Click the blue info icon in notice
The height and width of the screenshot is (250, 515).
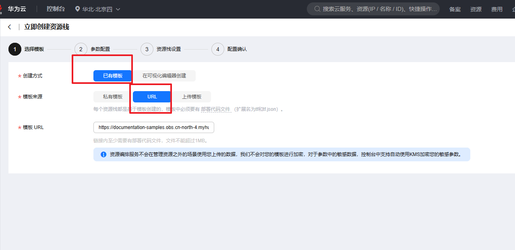(x=103, y=154)
